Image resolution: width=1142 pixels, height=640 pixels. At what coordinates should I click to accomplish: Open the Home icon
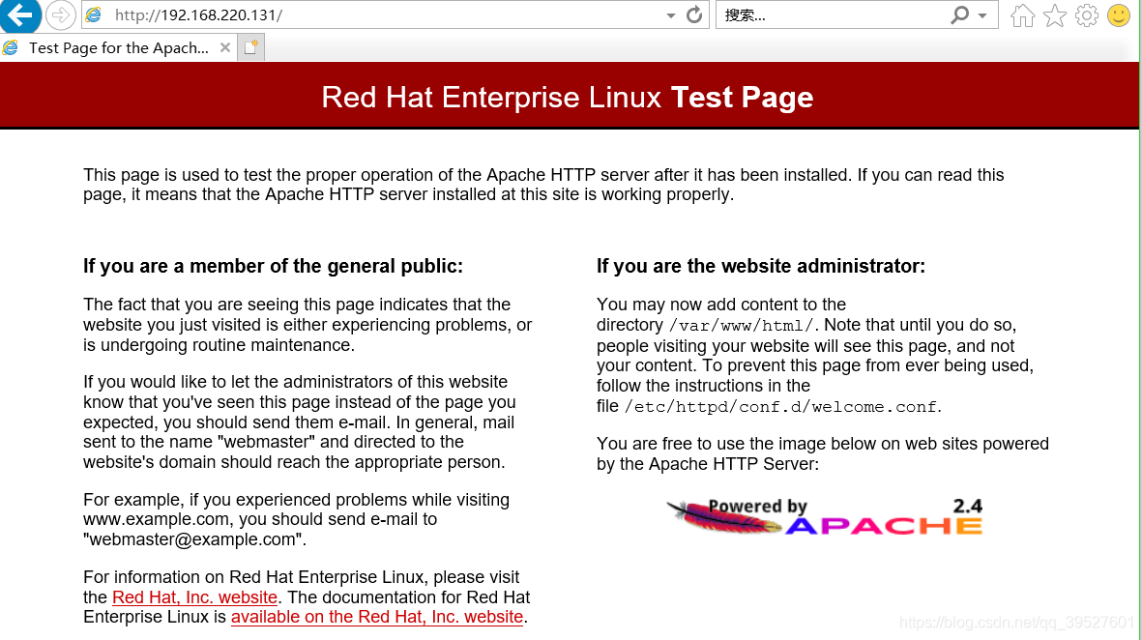1022,15
